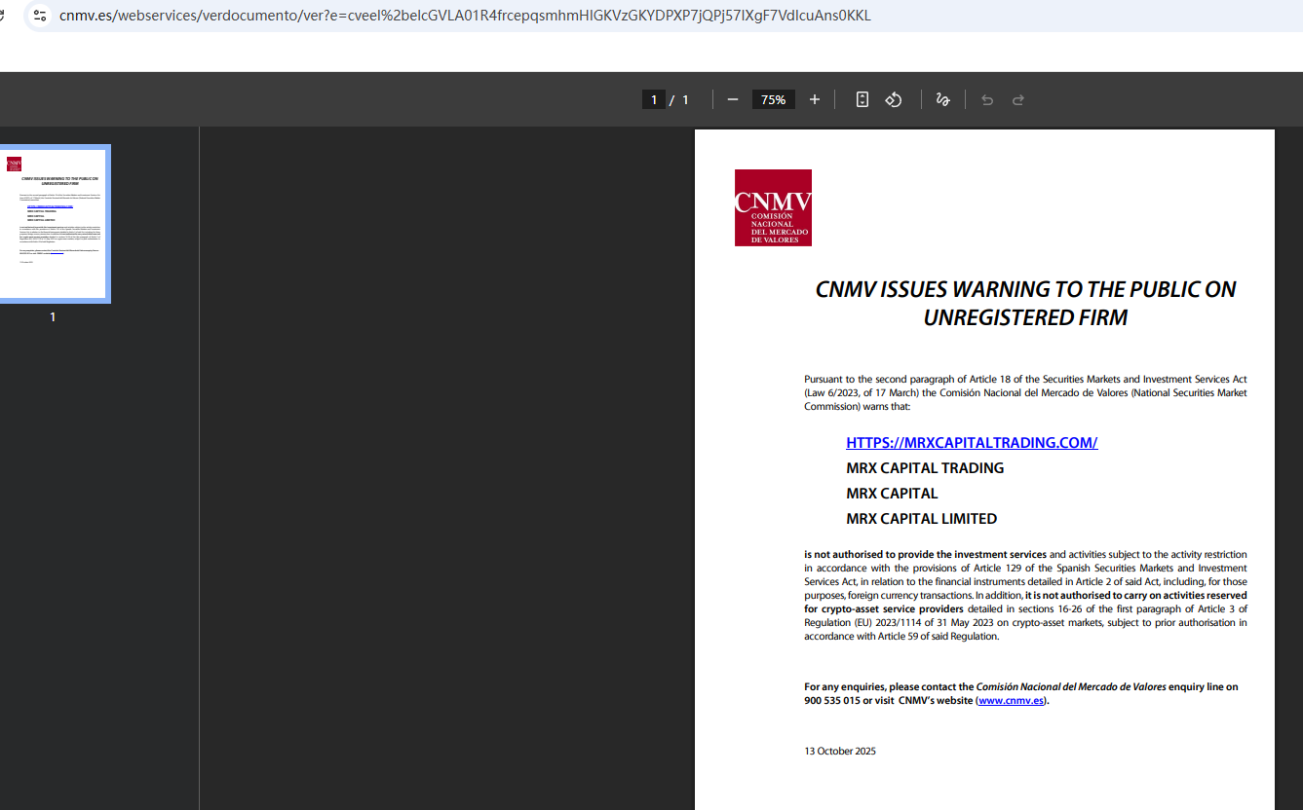Click the 'Pursuant to the second paragraph' sentence
This screenshot has height=810, width=1303.
[x=1025, y=392]
